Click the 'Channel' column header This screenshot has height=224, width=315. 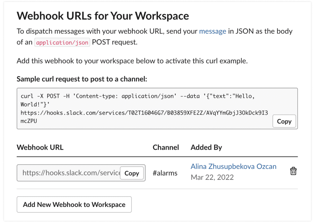click(x=166, y=147)
